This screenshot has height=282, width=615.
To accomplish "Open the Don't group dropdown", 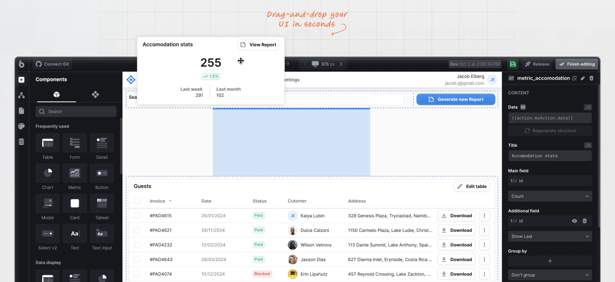I will [x=550, y=275].
